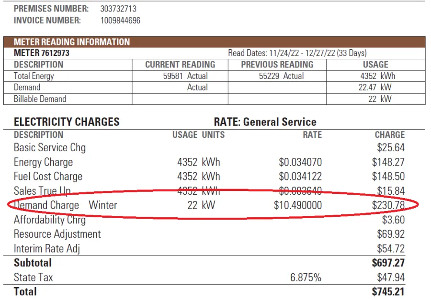This screenshot has width=431, height=300.
Task: Click the Previous Reading column header
Action: tap(277, 65)
